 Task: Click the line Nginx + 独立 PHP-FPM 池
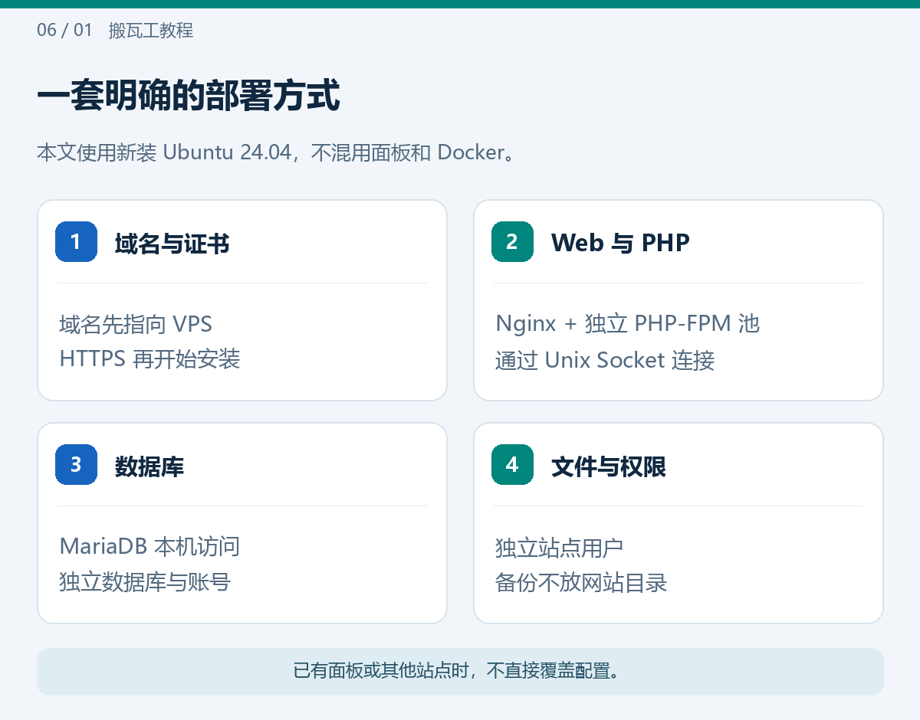627,324
